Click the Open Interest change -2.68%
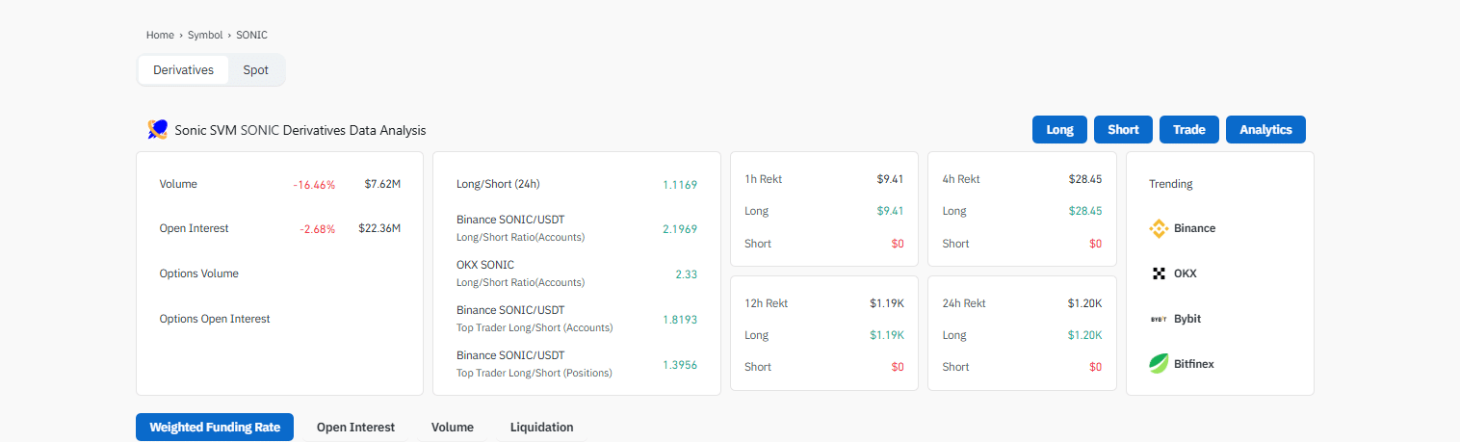1460x442 pixels. pos(317,228)
